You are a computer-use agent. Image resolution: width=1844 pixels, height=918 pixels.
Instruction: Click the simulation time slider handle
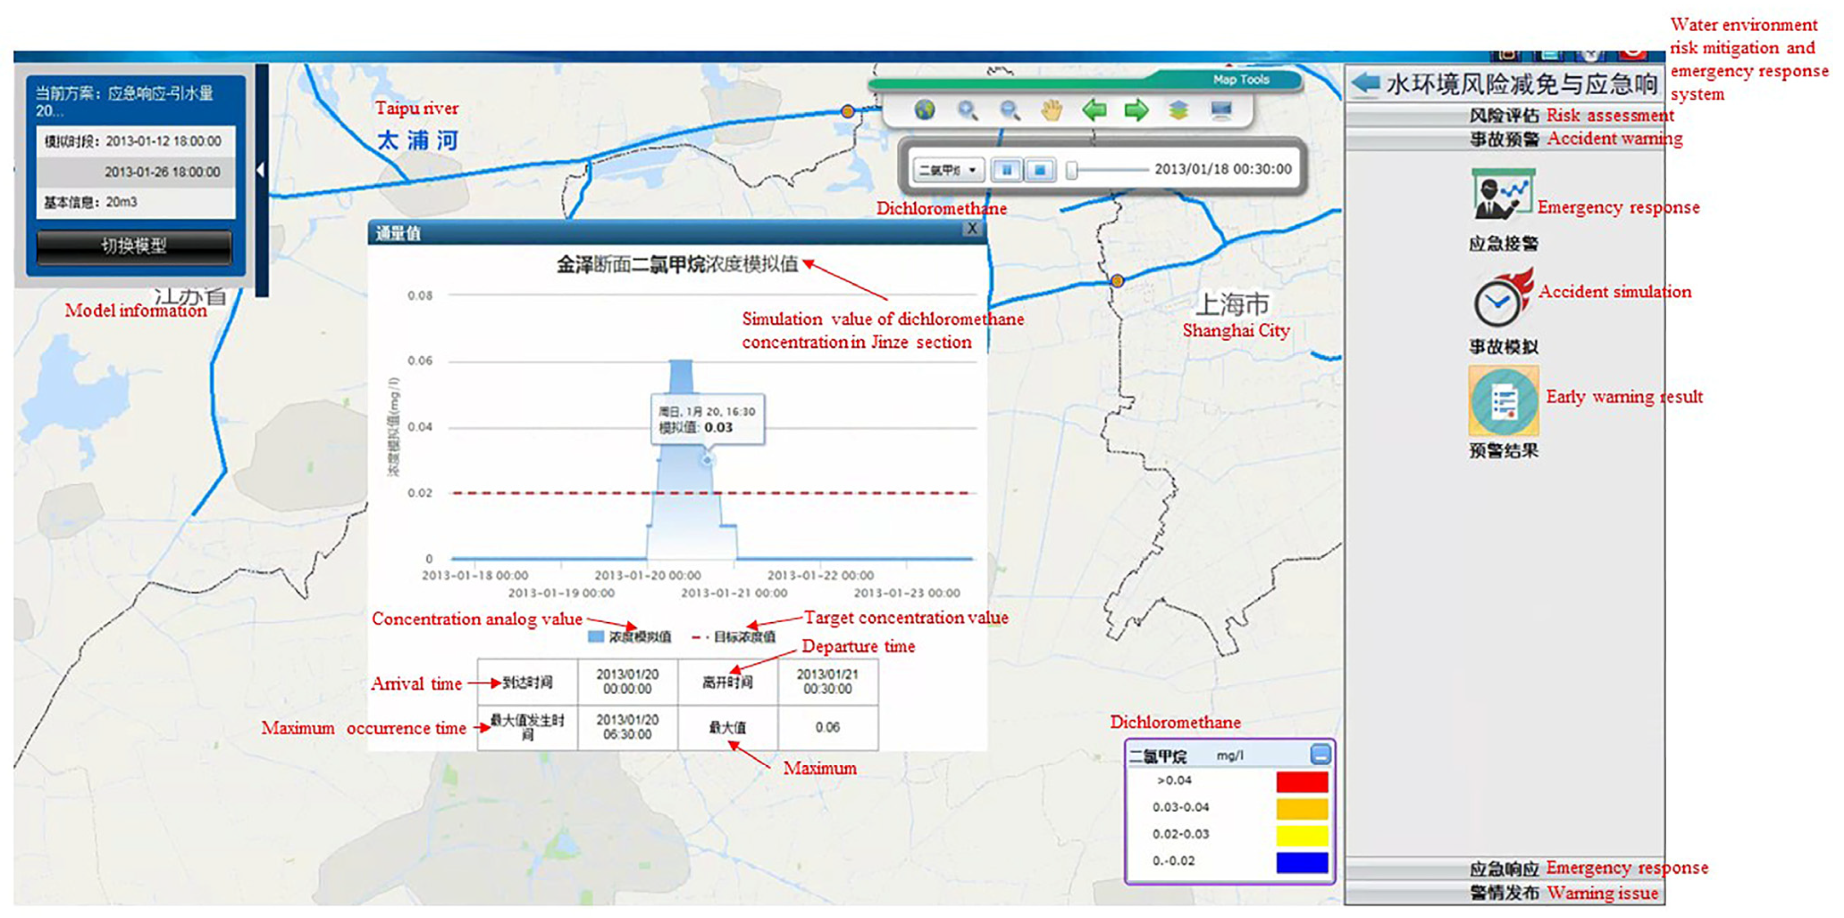(x=1072, y=170)
